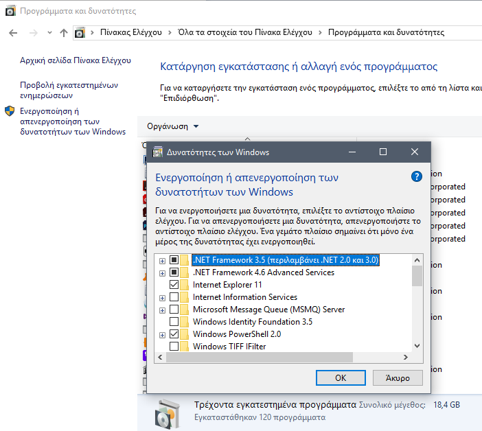Expand .NET Framework 4.6 Advanced Services node
This screenshot has height=431, width=482.
point(162,273)
